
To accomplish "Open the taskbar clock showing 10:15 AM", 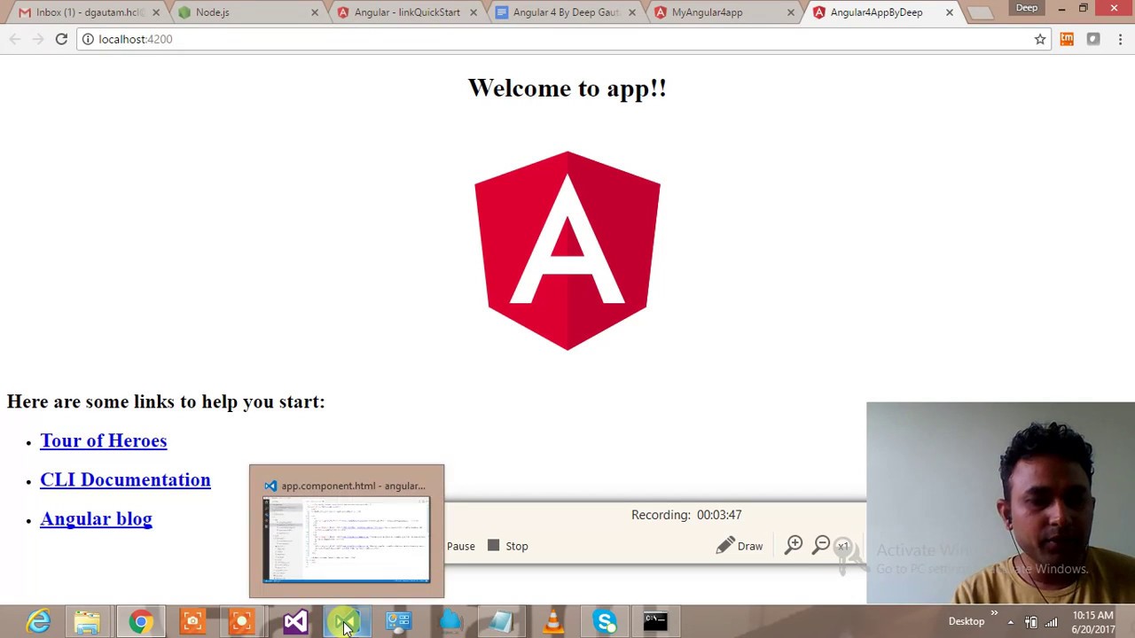I will pyautogui.click(x=1092, y=622).
